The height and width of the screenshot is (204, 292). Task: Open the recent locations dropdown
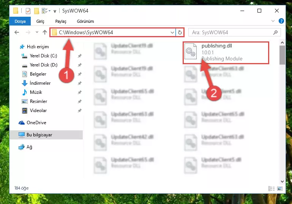pyautogui.click(x=37, y=32)
